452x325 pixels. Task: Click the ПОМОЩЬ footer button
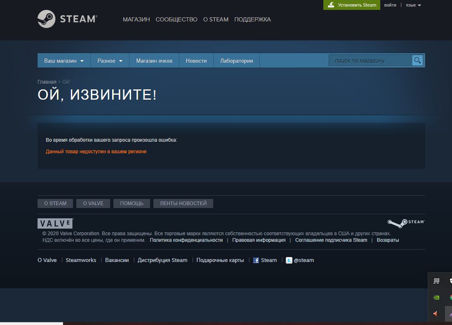[x=132, y=203]
